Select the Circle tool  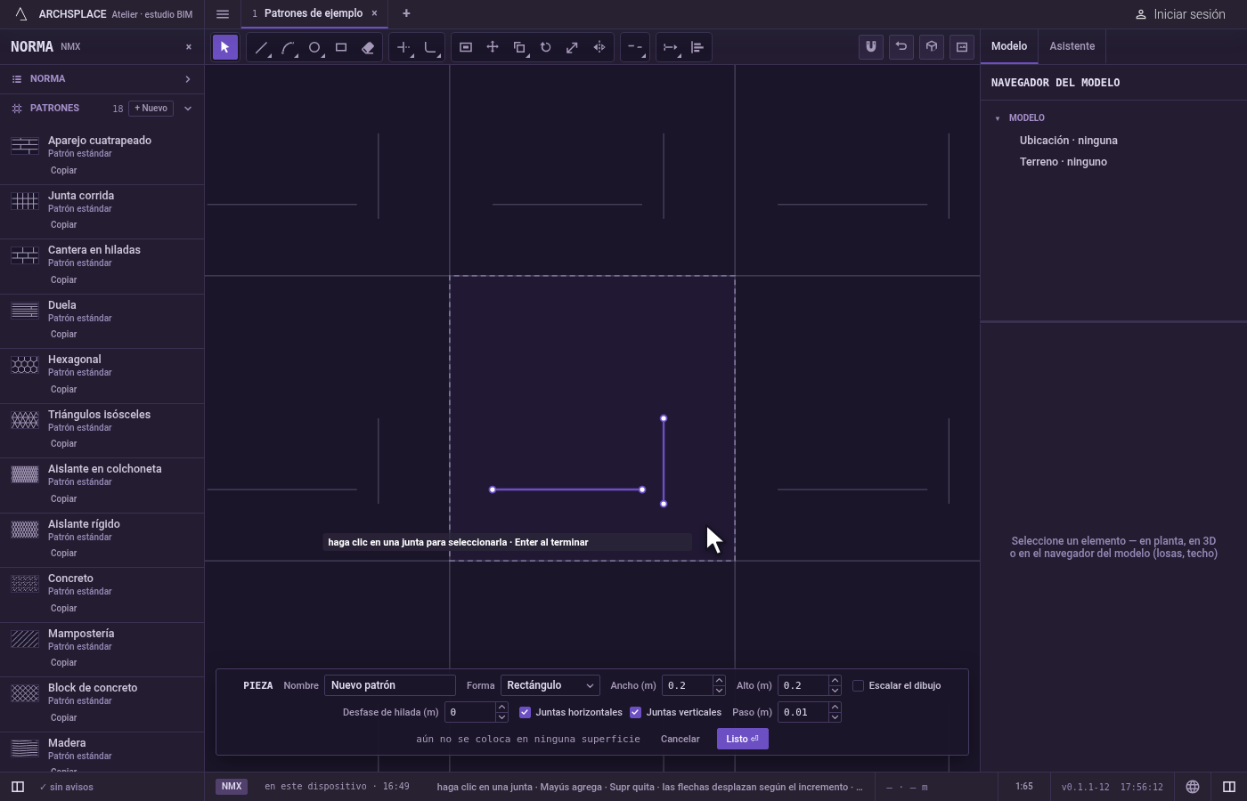[x=314, y=47]
